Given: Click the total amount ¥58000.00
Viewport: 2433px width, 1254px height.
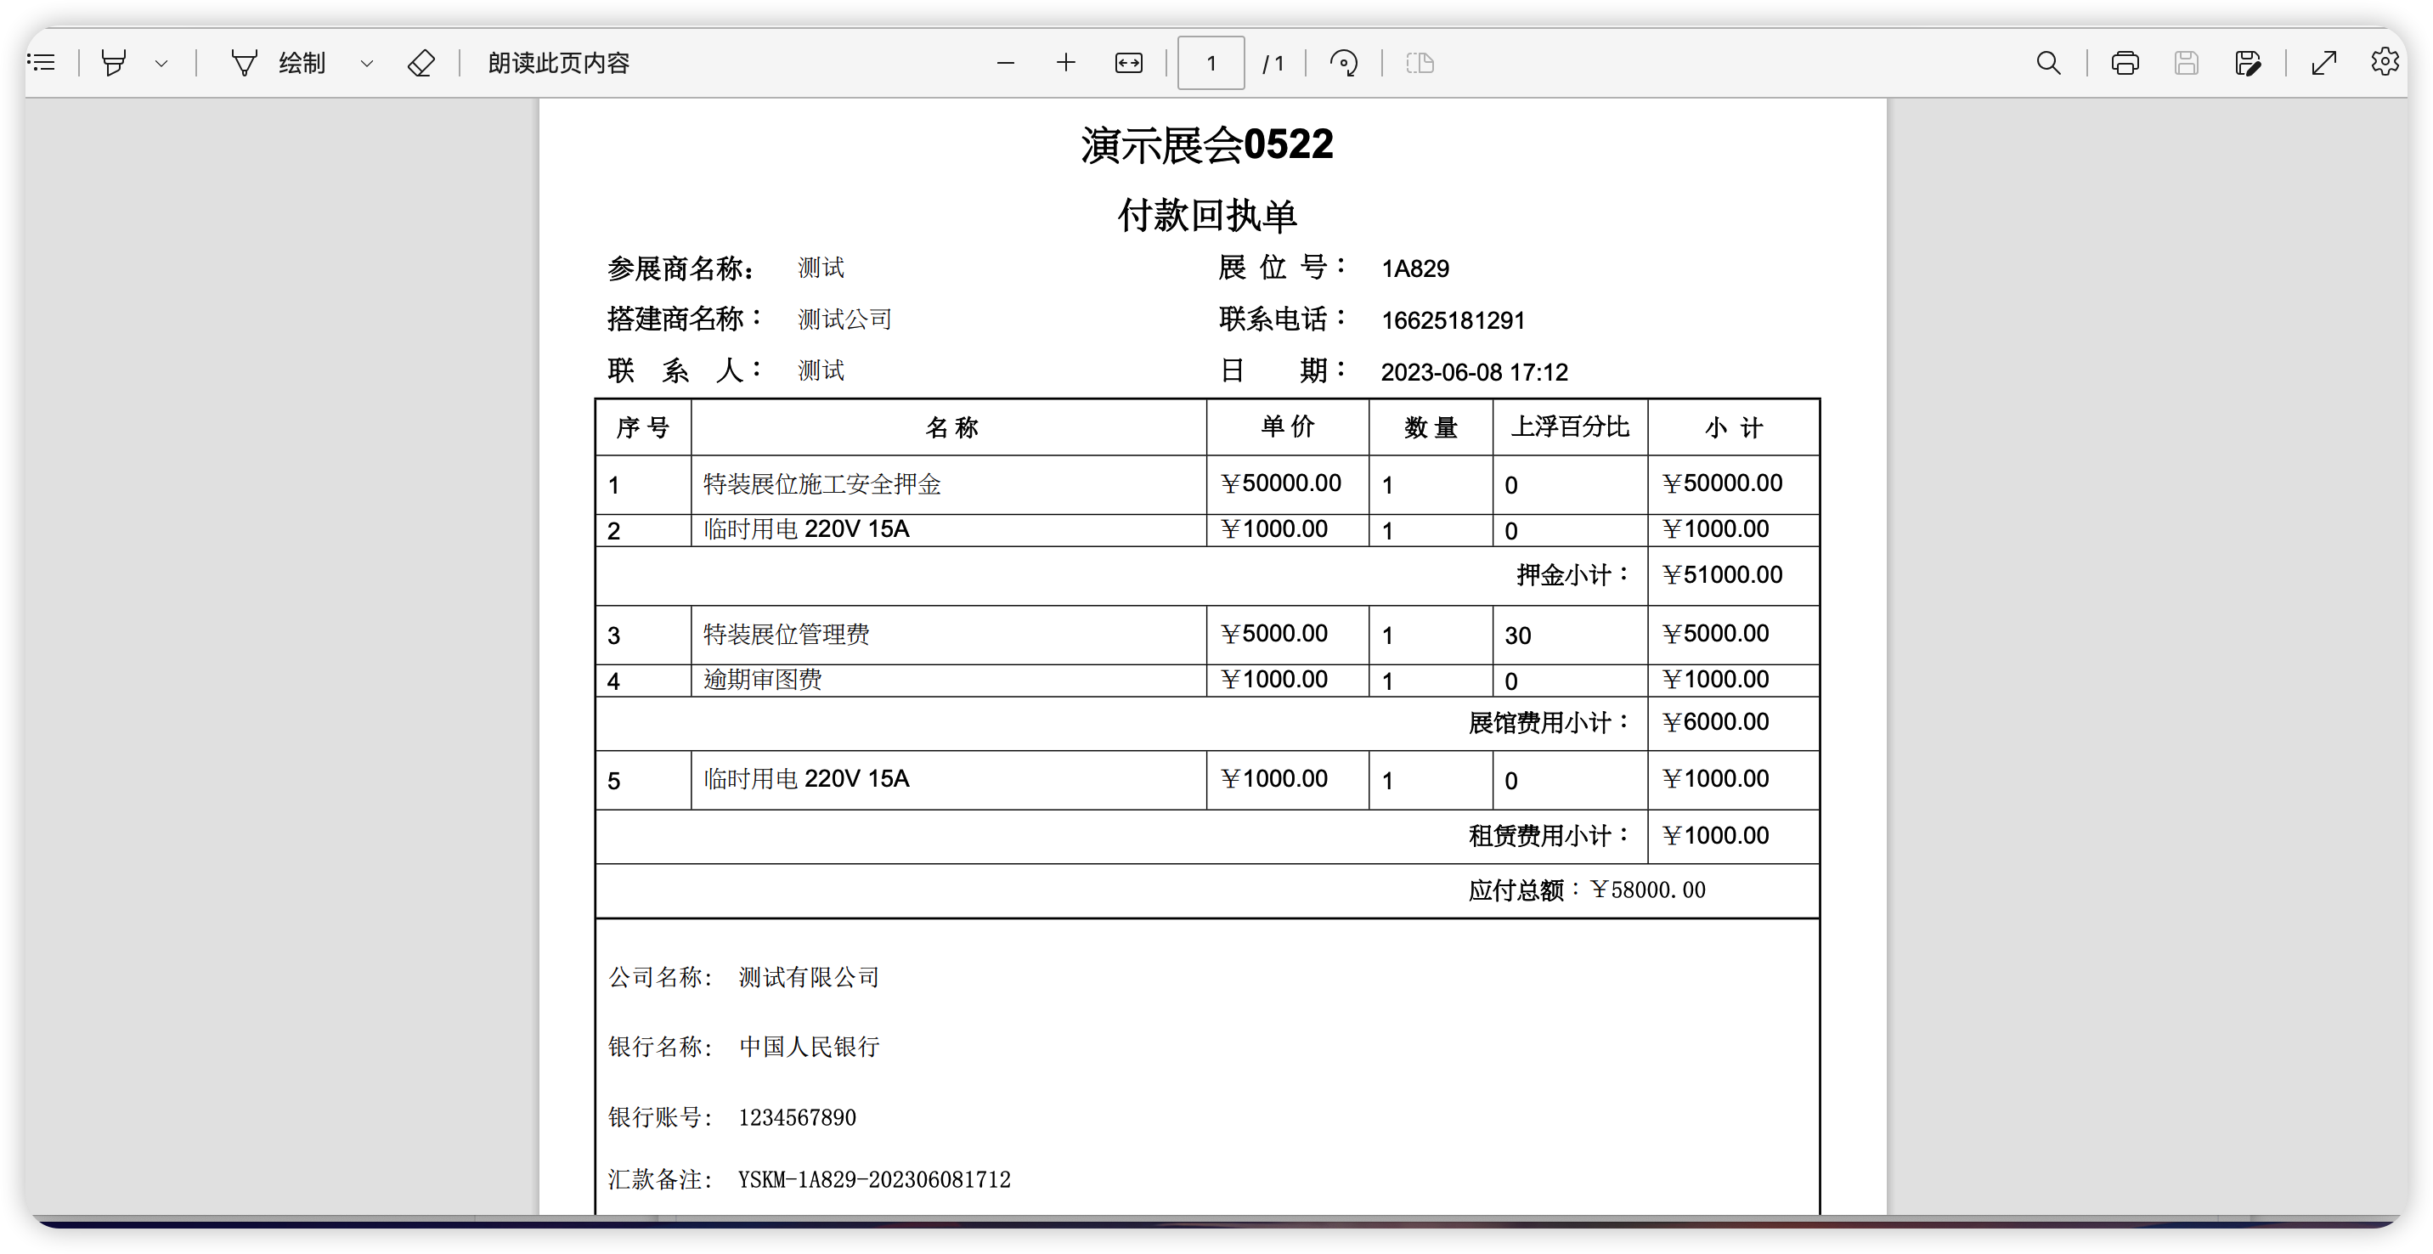Looking at the screenshot, I should (1647, 890).
